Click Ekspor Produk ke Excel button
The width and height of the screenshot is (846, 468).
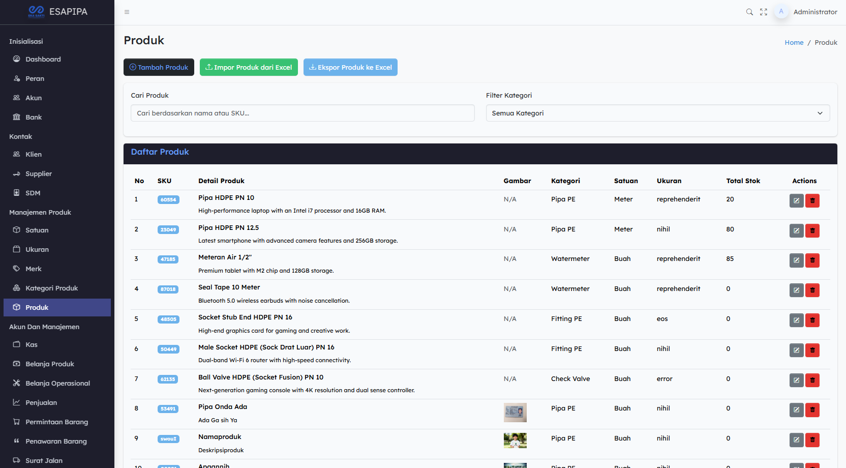click(350, 67)
